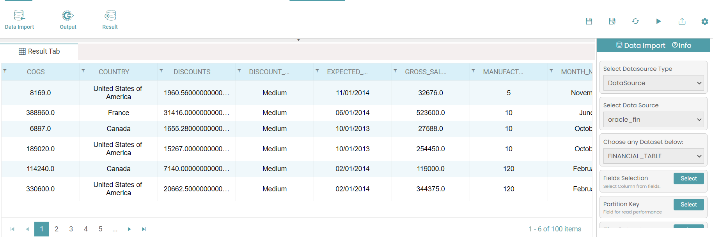Jump to last page of results
Viewport: 713px width, 238px height.
point(144,229)
